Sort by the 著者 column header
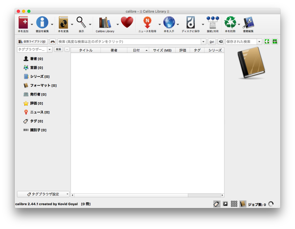Image resolution: width=295 pixels, height=229 pixels. click(114, 50)
